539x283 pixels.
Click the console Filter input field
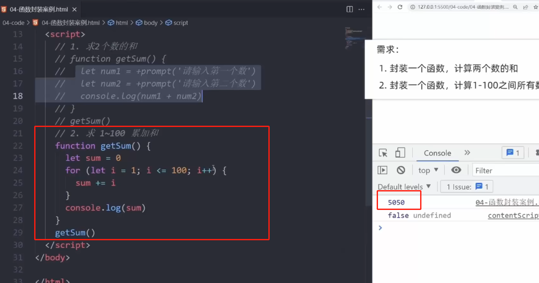506,170
